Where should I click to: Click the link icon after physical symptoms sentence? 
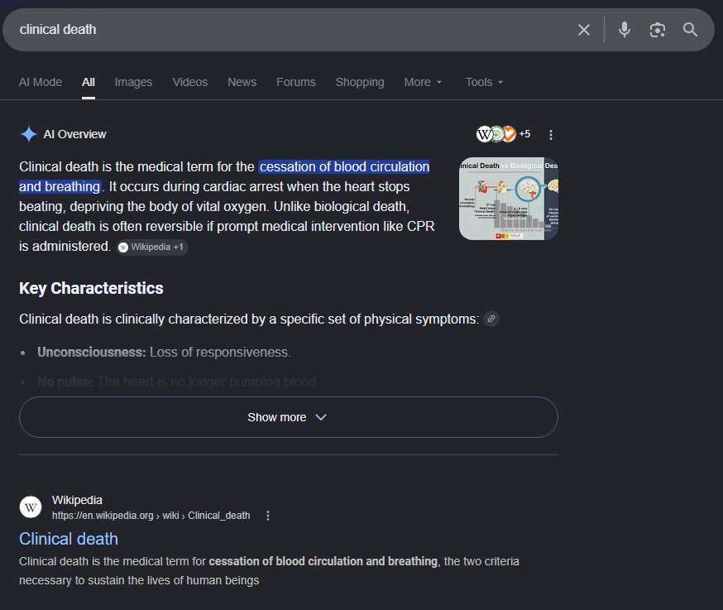(x=491, y=319)
